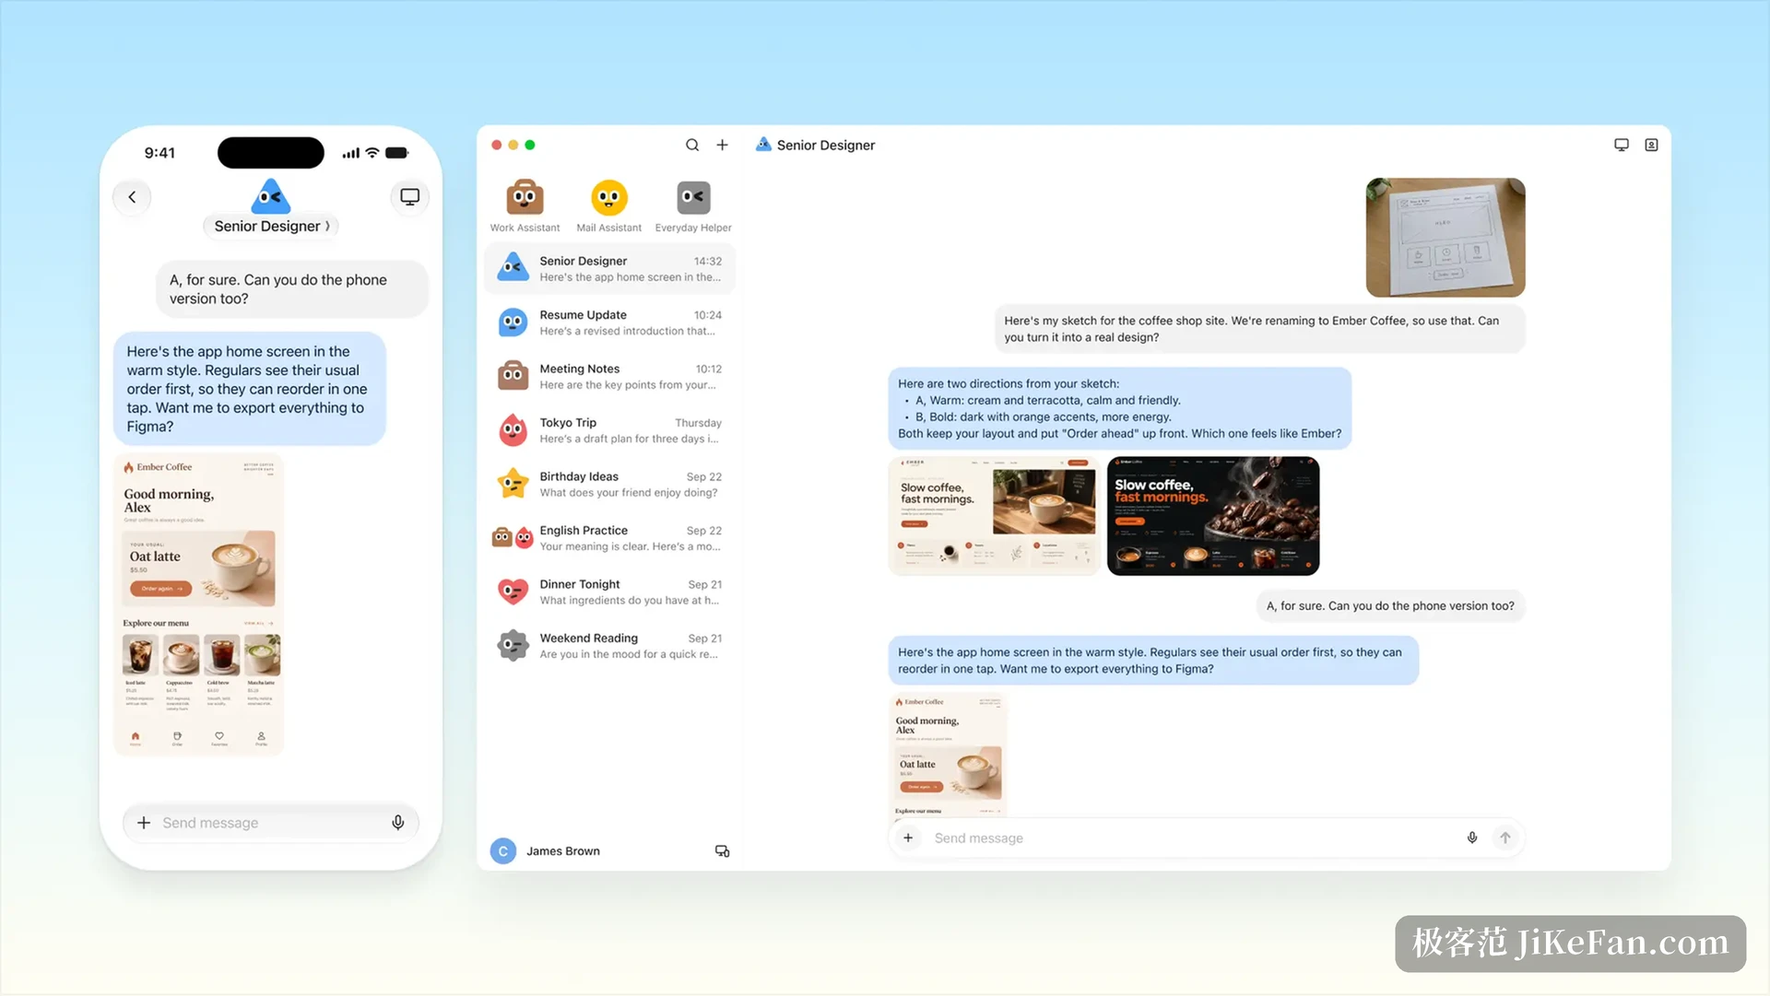The height and width of the screenshot is (996, 1770).
Task: Click the desktop Send message field
Action: pos(1207,838)
